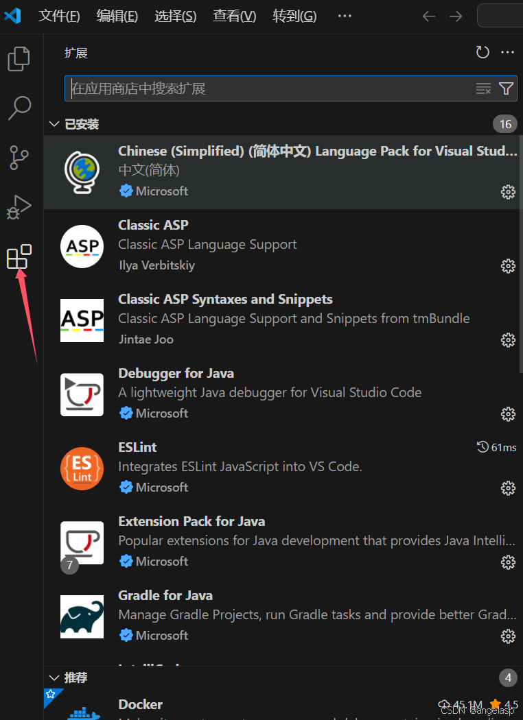Show more menu bar items ellipsis

click(345, 16)
